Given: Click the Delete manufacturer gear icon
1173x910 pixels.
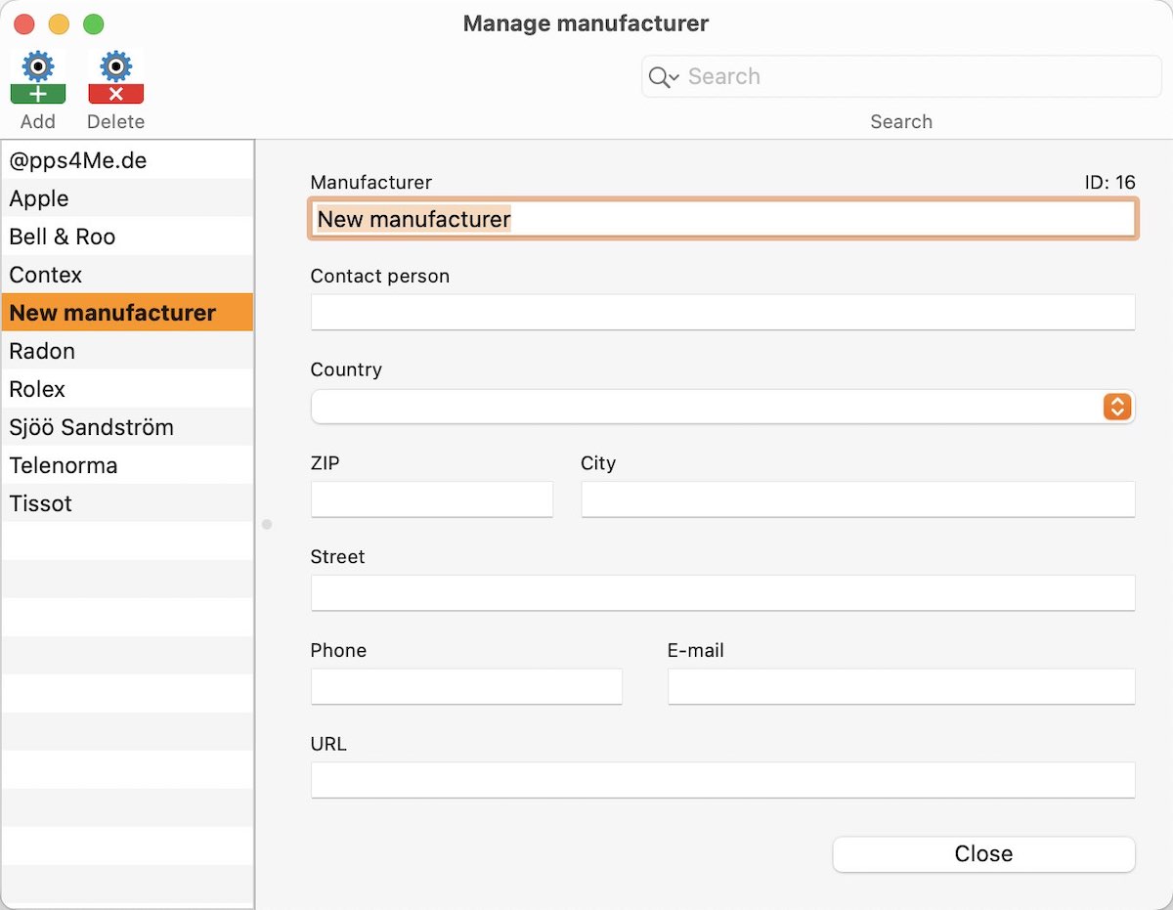Looking at the screenshot, I should [x=115, y=78].
